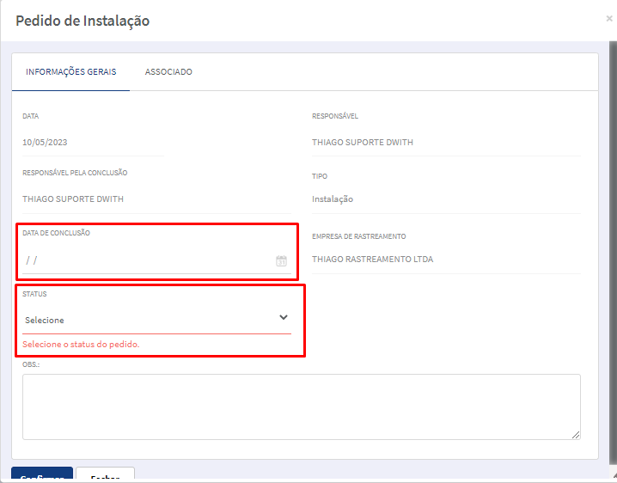The width and height of the screenshot is (617, 483).
Task: Click the Confirmar button
Action: pyautogui.click(x=42, y=474)
